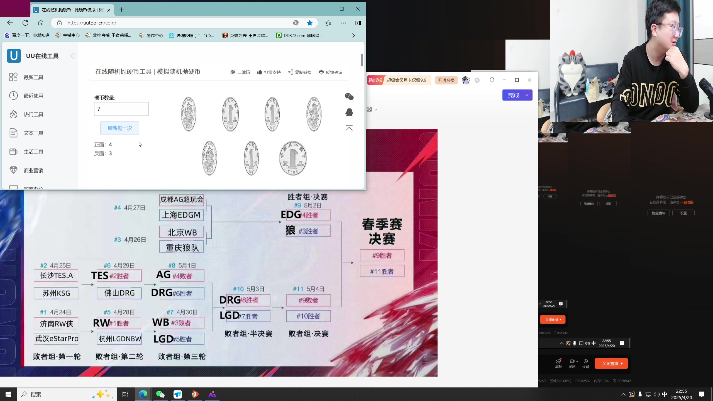This screenshot has width=713, height=401.
Task: Click the microphone icon in Windows taskbar tray
Action: 640,394
